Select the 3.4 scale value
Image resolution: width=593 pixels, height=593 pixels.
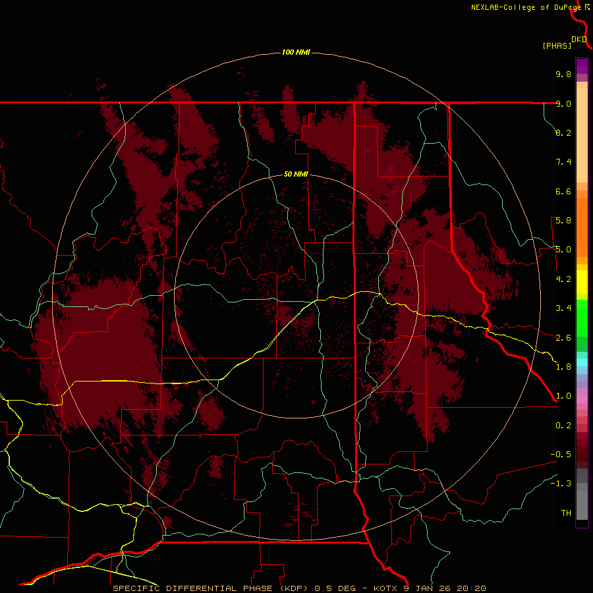(563, 308)
